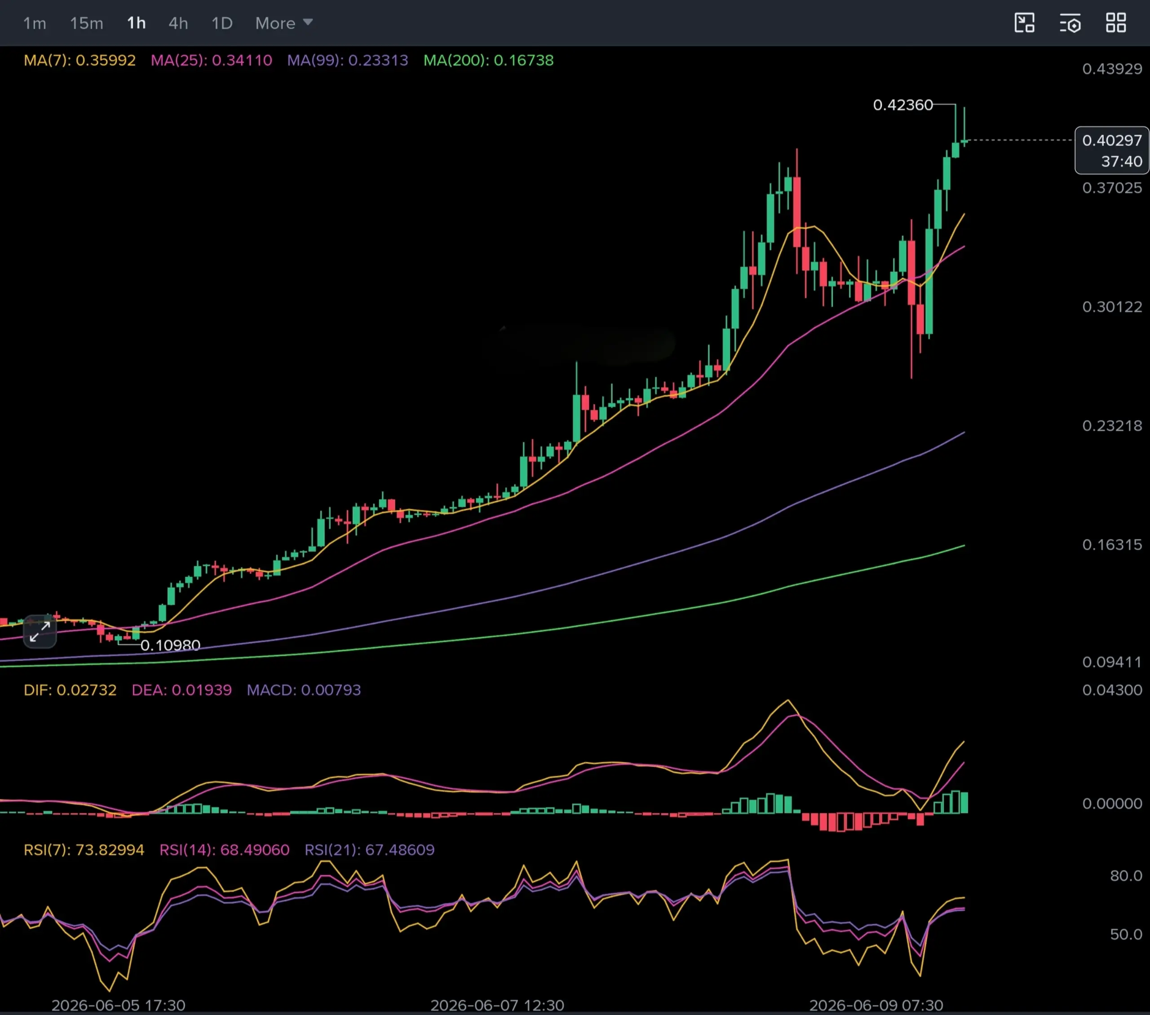Expand the More timeframes dropdown
Image resolution: width=1150 pixels, height=1015 pixels.
pyautogui.click(x=283, y=23)
